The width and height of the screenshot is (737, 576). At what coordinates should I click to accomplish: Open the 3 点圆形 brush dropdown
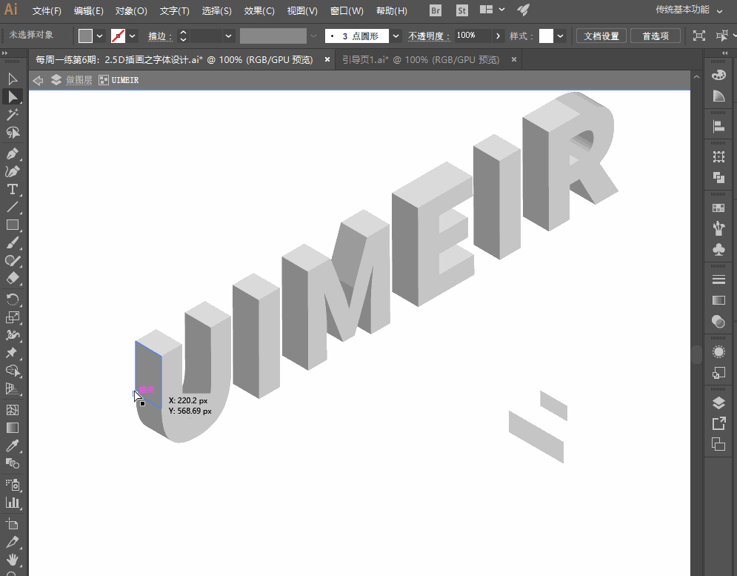pyautogui.click(x=396, y=36)
